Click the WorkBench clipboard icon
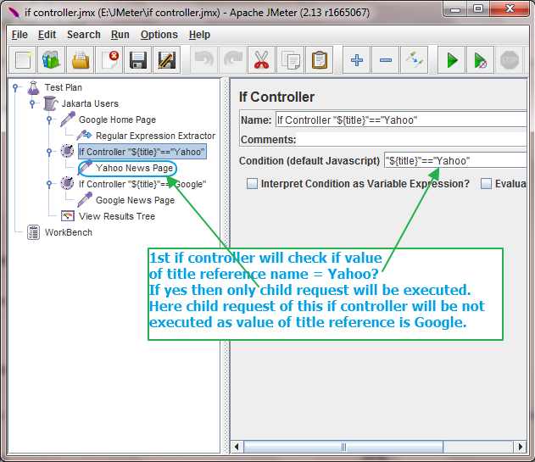This screenshot has height=462, width=535. point(33,232)
